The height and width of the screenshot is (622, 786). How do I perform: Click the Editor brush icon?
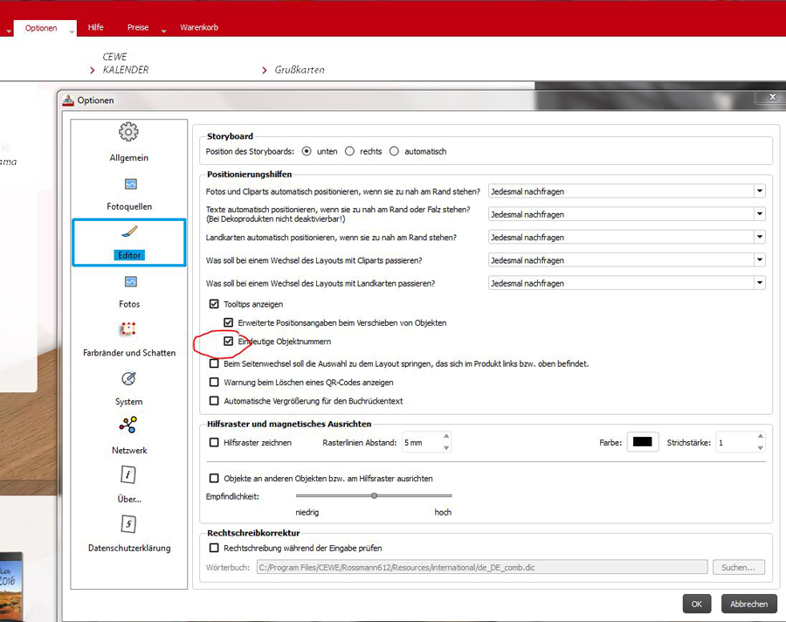tap(129, 233)
